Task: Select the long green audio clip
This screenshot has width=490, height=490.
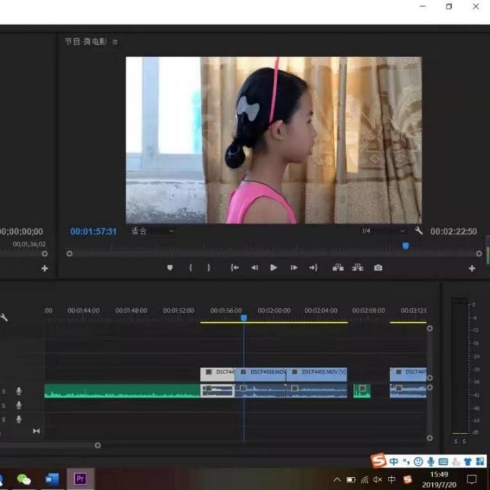Action: tap(122, 391)
